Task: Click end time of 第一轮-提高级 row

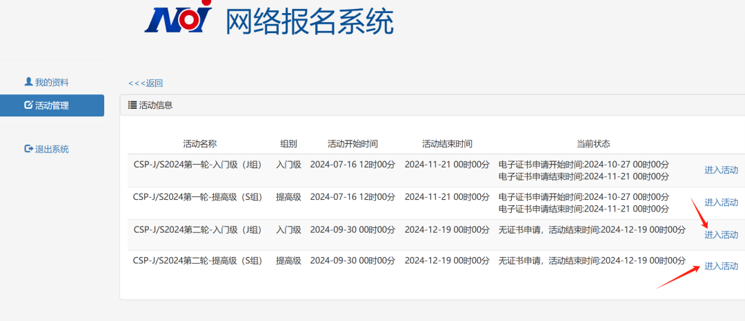Action: pos(447,197)
